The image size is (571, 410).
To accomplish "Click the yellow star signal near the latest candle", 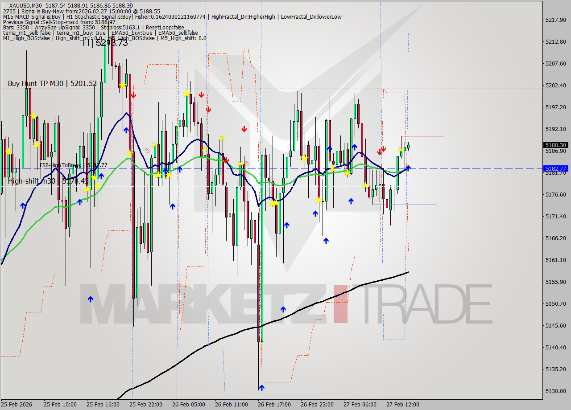I will [x=401, y=149].
